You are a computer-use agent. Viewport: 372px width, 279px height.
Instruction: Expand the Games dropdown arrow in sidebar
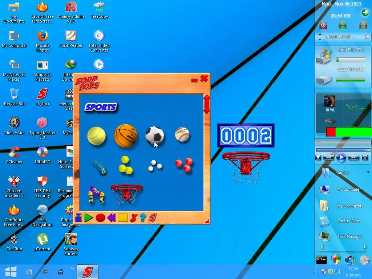coord(368,172)
